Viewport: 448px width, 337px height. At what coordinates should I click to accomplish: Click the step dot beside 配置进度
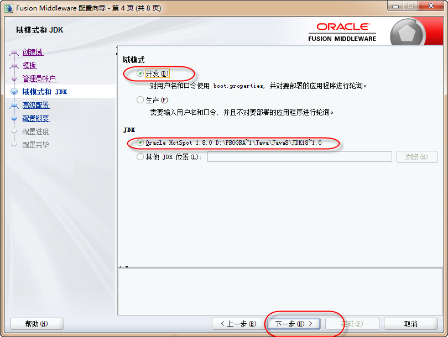coord(14,131)
